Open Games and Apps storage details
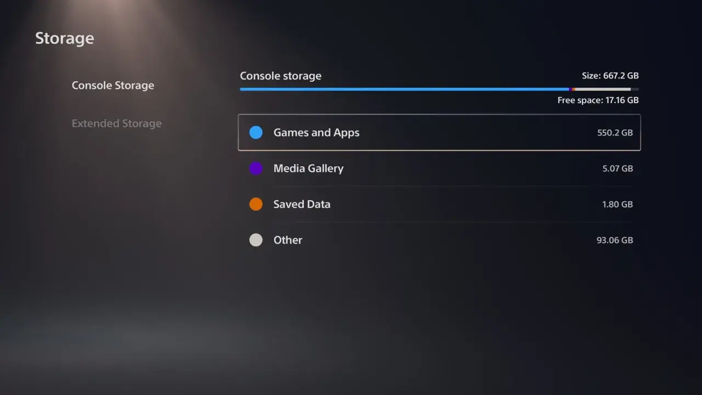Image resolution: width=702 pixels, height=395 pixels. tap(316, 132)
